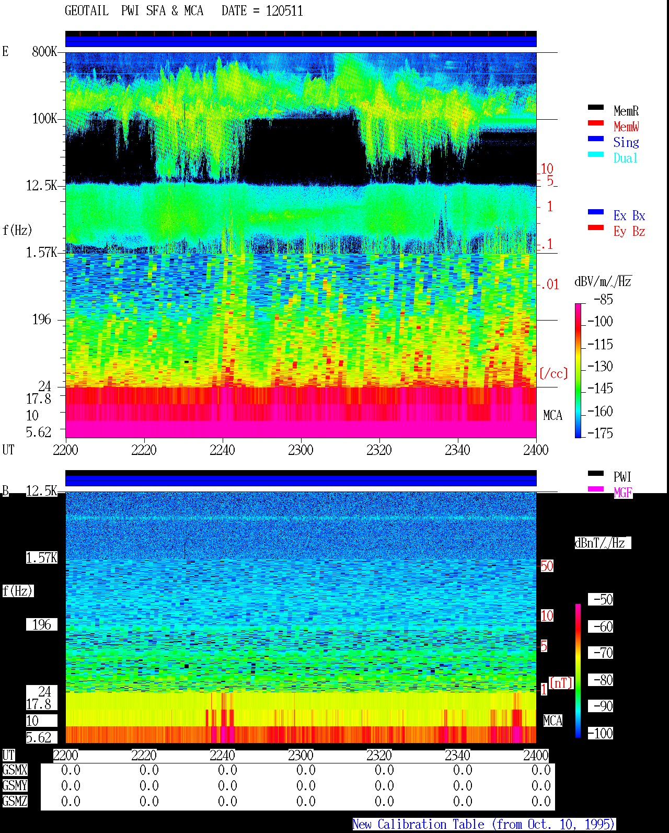Click the black PWI legend swatch
Screen dimensions: 669x833
click(x=596, y=474)
